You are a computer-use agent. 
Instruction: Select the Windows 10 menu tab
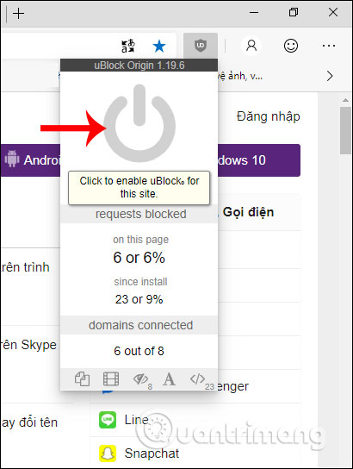(259, 160)
